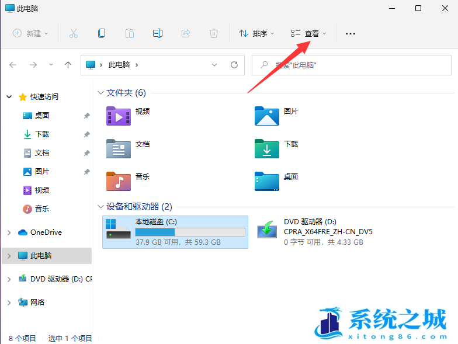Click the 文件夹 (6) group heading
The height and width of the screenshot is (344, 458).
[x=126, y=93]
